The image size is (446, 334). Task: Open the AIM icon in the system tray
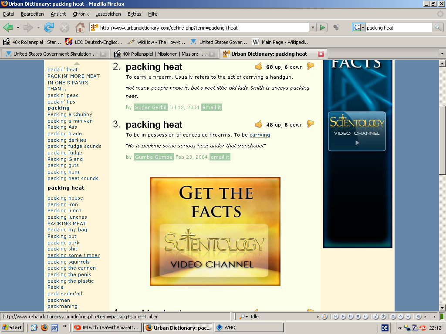[x=423, y=327]
